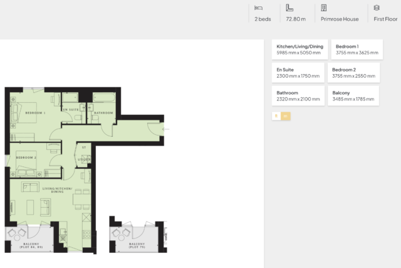Click the Balcony (Plot 84, 89) area
Image resolution: width=401 pixels, height=268 pixels.
click(x=31, y=239)
